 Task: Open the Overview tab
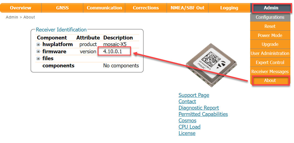coord(21,8)
